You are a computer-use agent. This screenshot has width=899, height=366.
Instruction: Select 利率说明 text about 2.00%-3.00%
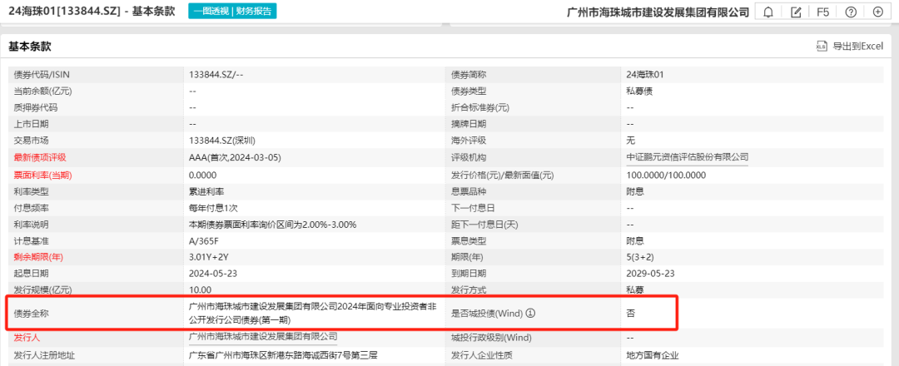pos(273,225)
